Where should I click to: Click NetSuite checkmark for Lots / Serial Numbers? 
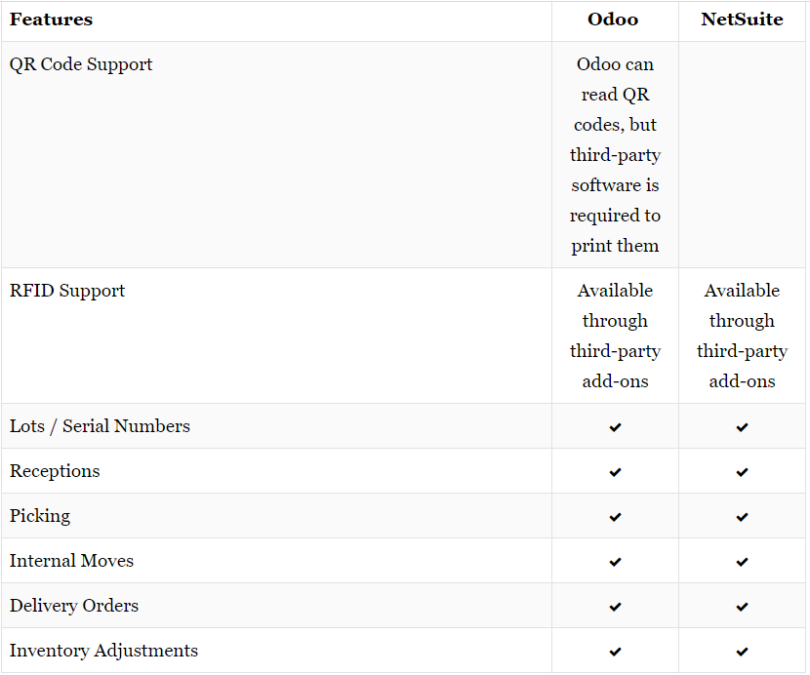742,427
